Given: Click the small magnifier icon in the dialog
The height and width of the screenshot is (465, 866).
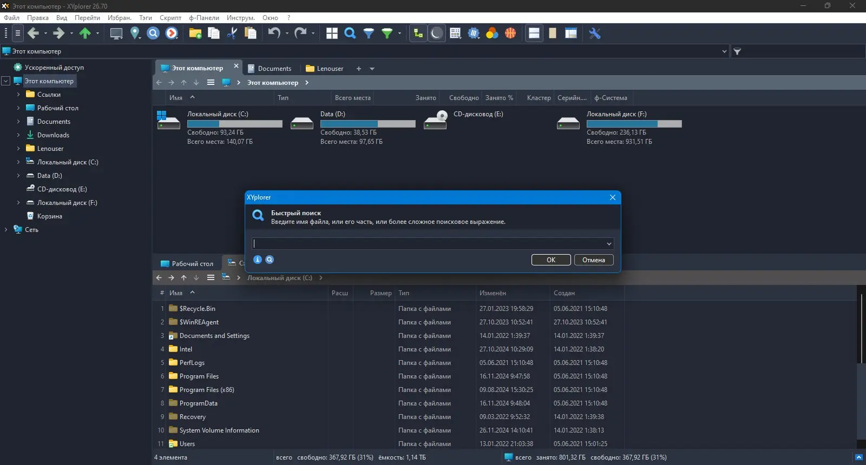Looking at the screenshot, I should (270, 260).
